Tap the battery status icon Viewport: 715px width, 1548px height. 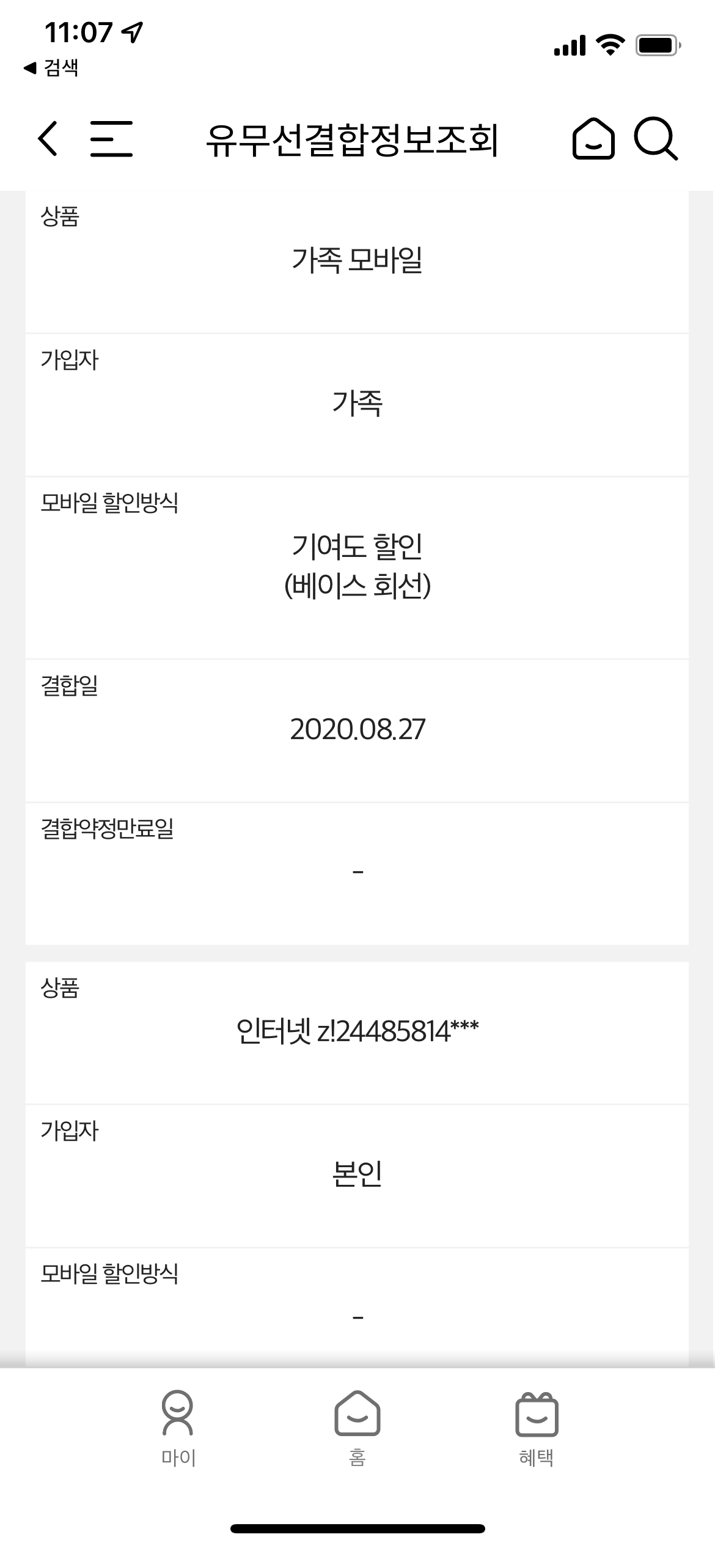pyautogui.click(x=658, y=45)
